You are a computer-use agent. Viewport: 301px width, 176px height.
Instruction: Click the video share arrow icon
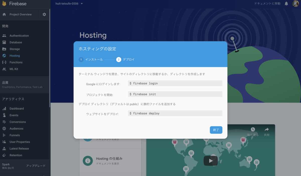click(267, 129)
